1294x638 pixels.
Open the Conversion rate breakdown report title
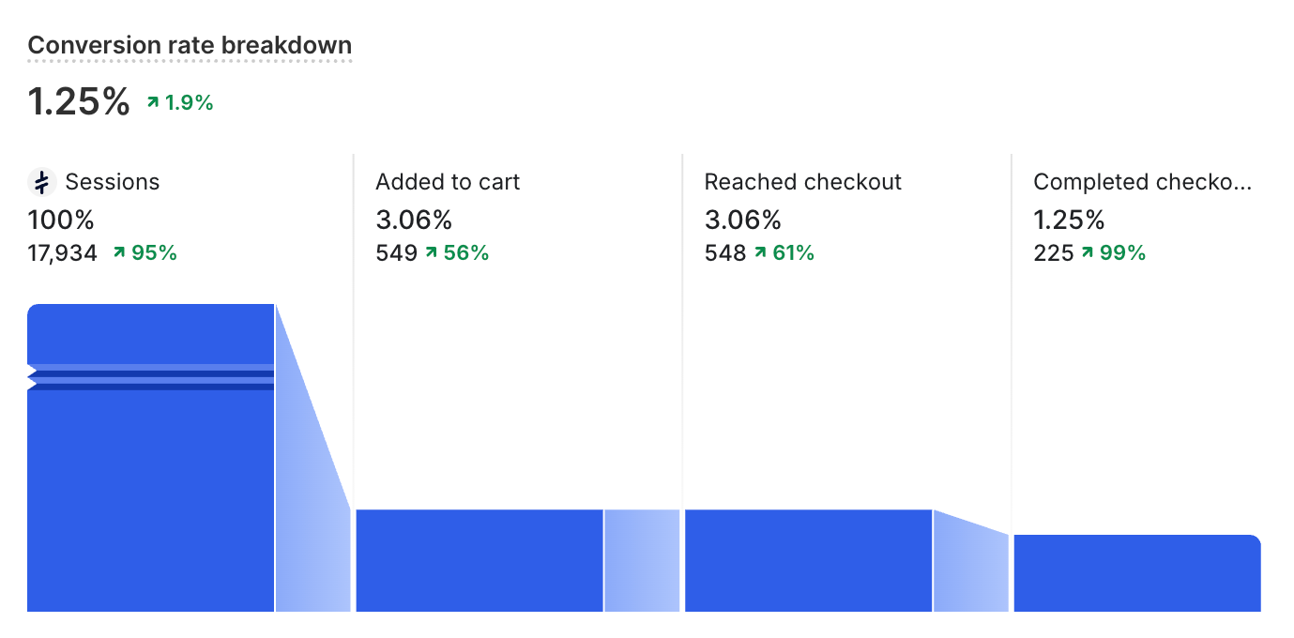tap(190, 45)
